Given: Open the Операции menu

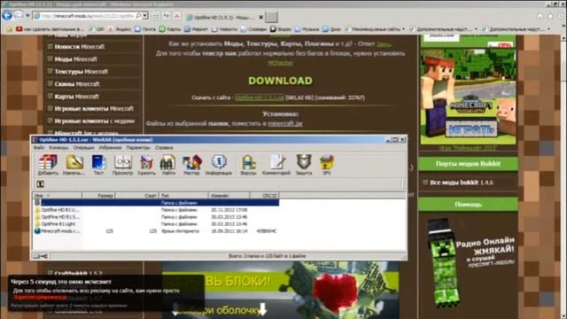Looking at the screenshot, I should [x=83, y=148].
